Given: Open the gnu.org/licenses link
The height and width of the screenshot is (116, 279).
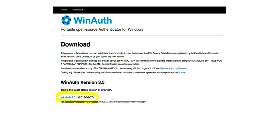Looking at the screenshot, I should point(173,68).
